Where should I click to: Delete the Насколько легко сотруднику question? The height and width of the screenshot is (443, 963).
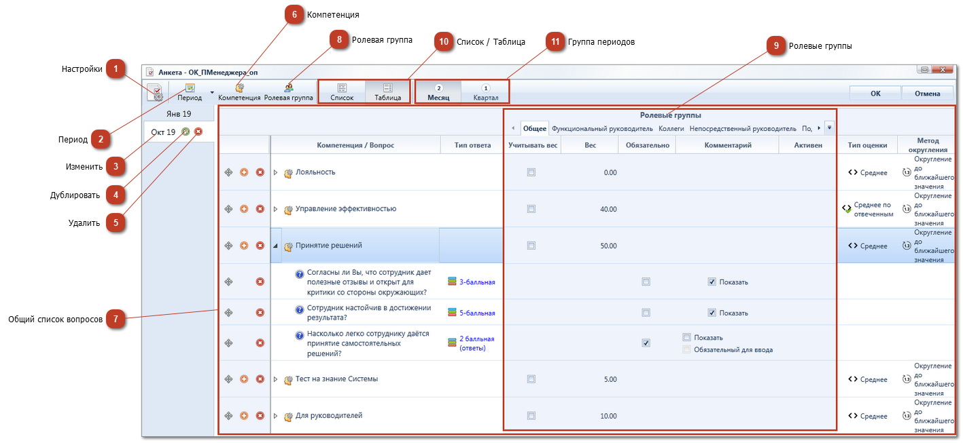click(x=260, y=343)
